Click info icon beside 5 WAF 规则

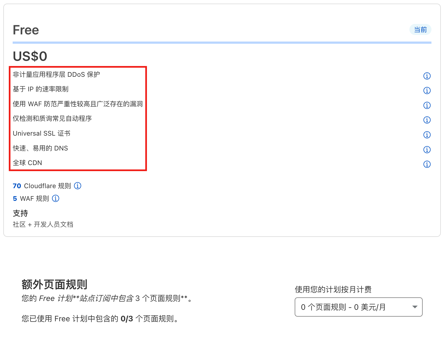pyautogui.click(x=56, y=198)
